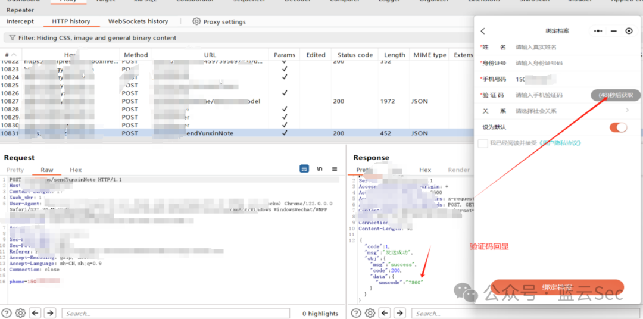Open the Intercept tab
The height and width of the screenshot is (319, 643).
click(x=20, y=21)
